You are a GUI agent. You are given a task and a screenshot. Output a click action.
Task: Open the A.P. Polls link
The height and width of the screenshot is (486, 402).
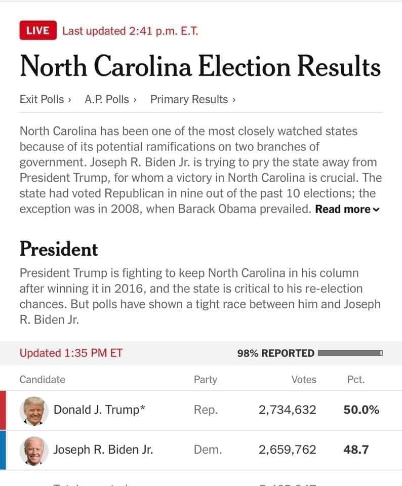pos(110,100)
